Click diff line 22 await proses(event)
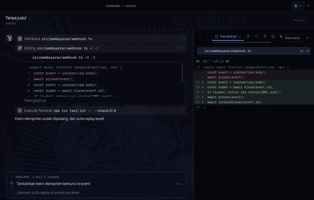This screenshot has height=200, width=314. (x=254, y=97)
